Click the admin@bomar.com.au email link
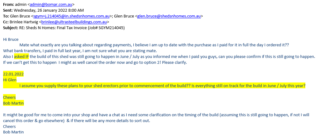317x138 pixels. pyautogui.click(x=52, y=5)
